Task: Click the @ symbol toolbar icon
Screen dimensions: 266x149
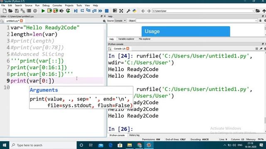Action: click(35, 11)
